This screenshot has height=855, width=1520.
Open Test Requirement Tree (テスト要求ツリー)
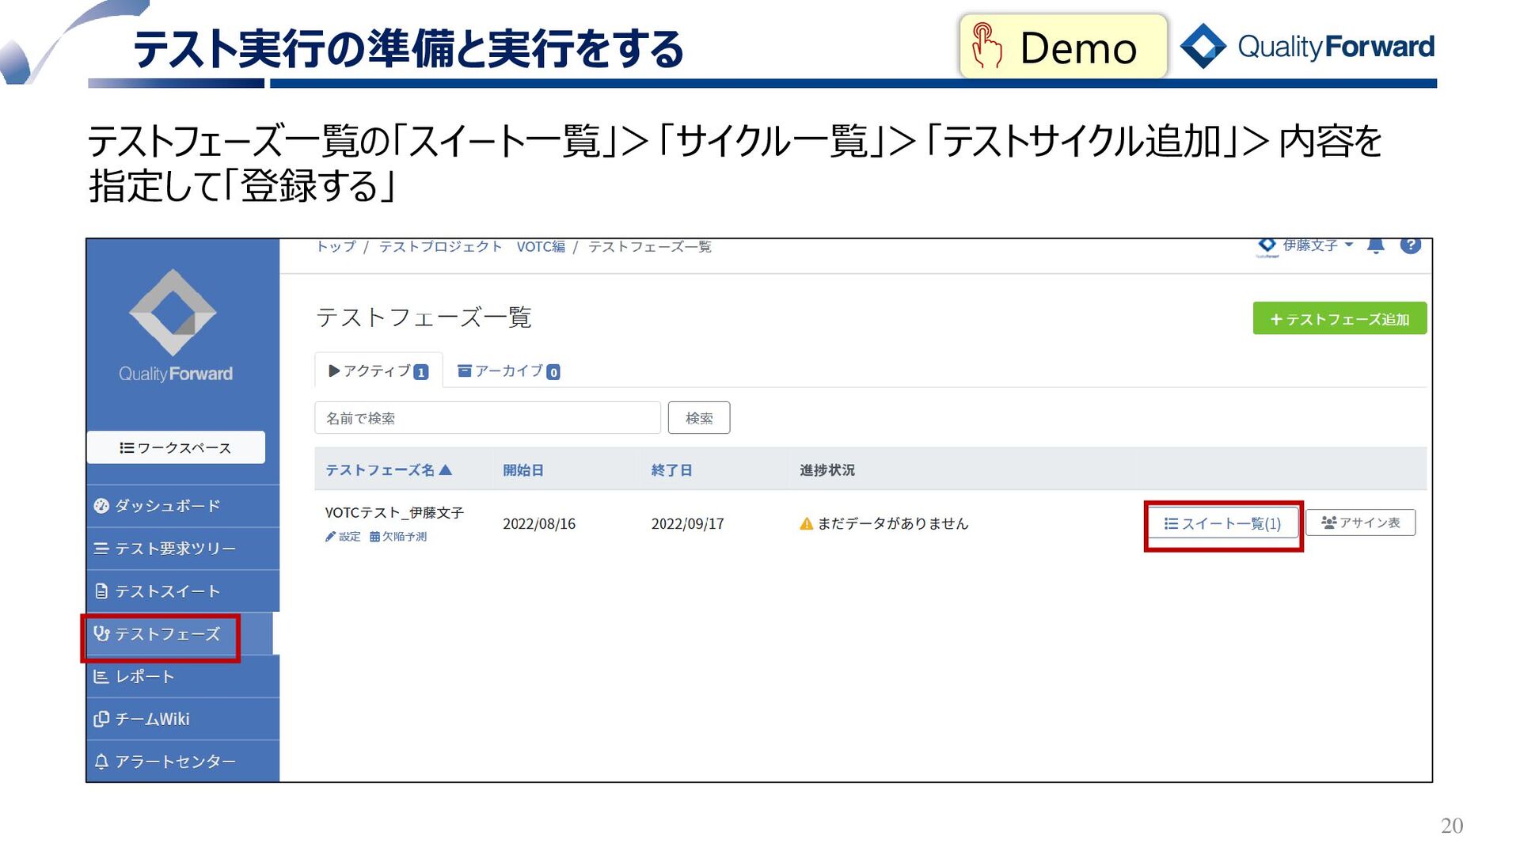pyautogui.click(x=174, y=549)
